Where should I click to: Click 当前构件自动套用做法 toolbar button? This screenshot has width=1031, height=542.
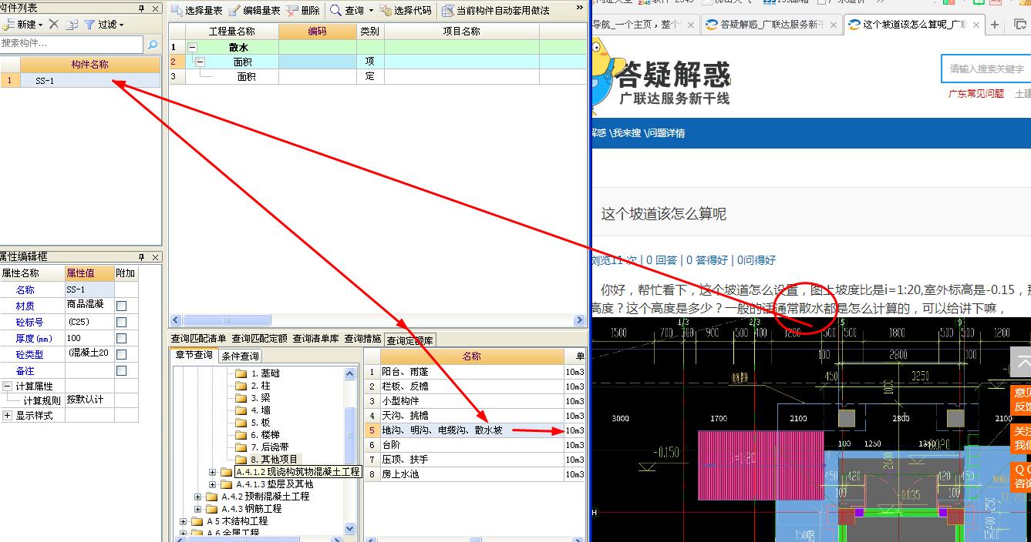(x=496, y=11)
